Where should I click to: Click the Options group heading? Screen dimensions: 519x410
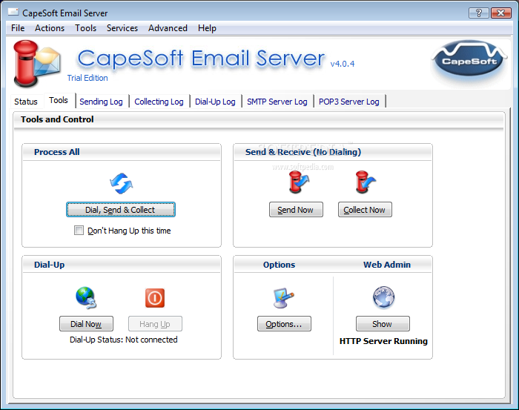tap(279, 265)
